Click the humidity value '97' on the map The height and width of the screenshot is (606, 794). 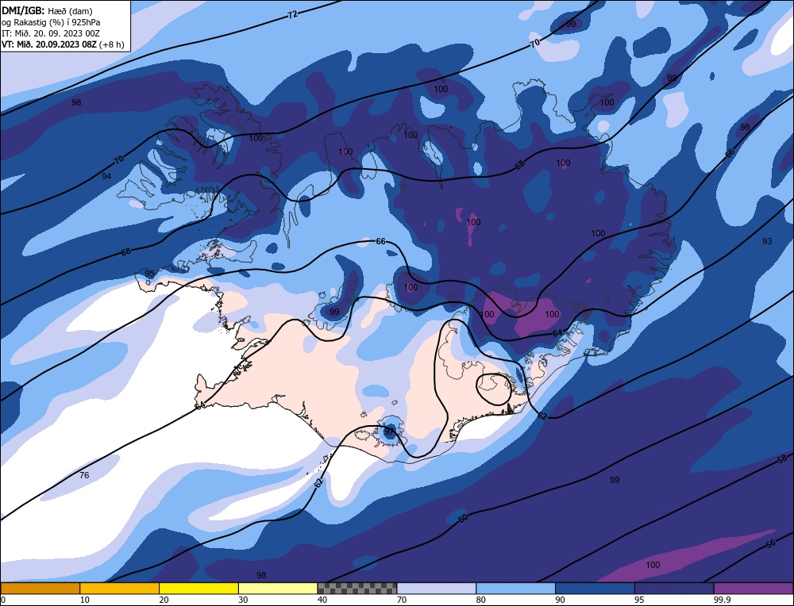pos(388,432)
